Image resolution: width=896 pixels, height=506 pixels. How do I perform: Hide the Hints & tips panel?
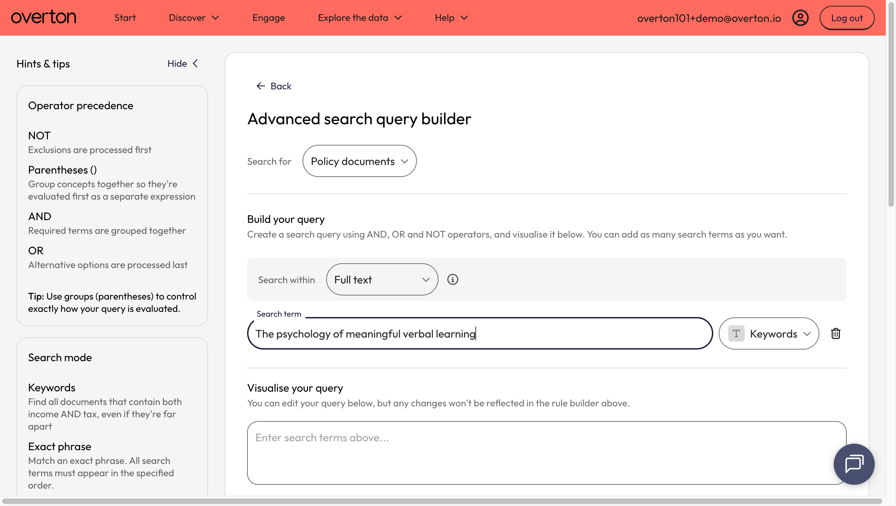[183, 64]
